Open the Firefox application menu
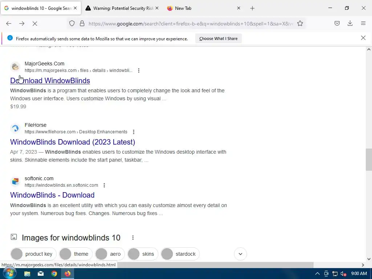This screenshot has width=372, height=279. click(x=363, y=23)
